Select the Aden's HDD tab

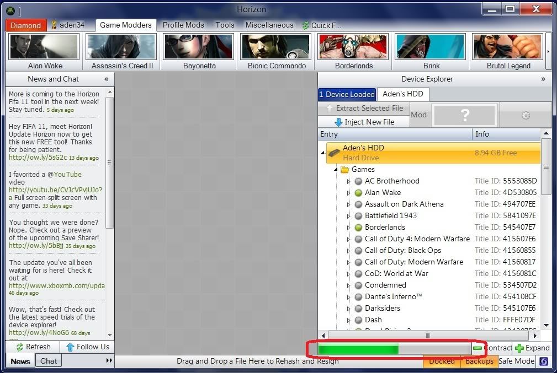tap(403, 94)
